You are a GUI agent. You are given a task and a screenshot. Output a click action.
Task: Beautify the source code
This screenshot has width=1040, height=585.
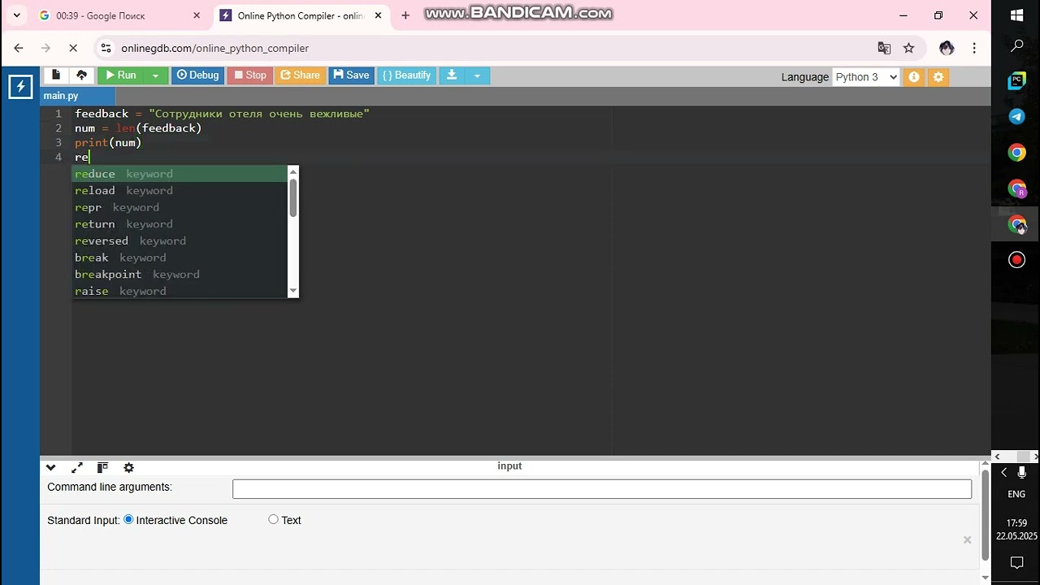click(x=406, y=76)
